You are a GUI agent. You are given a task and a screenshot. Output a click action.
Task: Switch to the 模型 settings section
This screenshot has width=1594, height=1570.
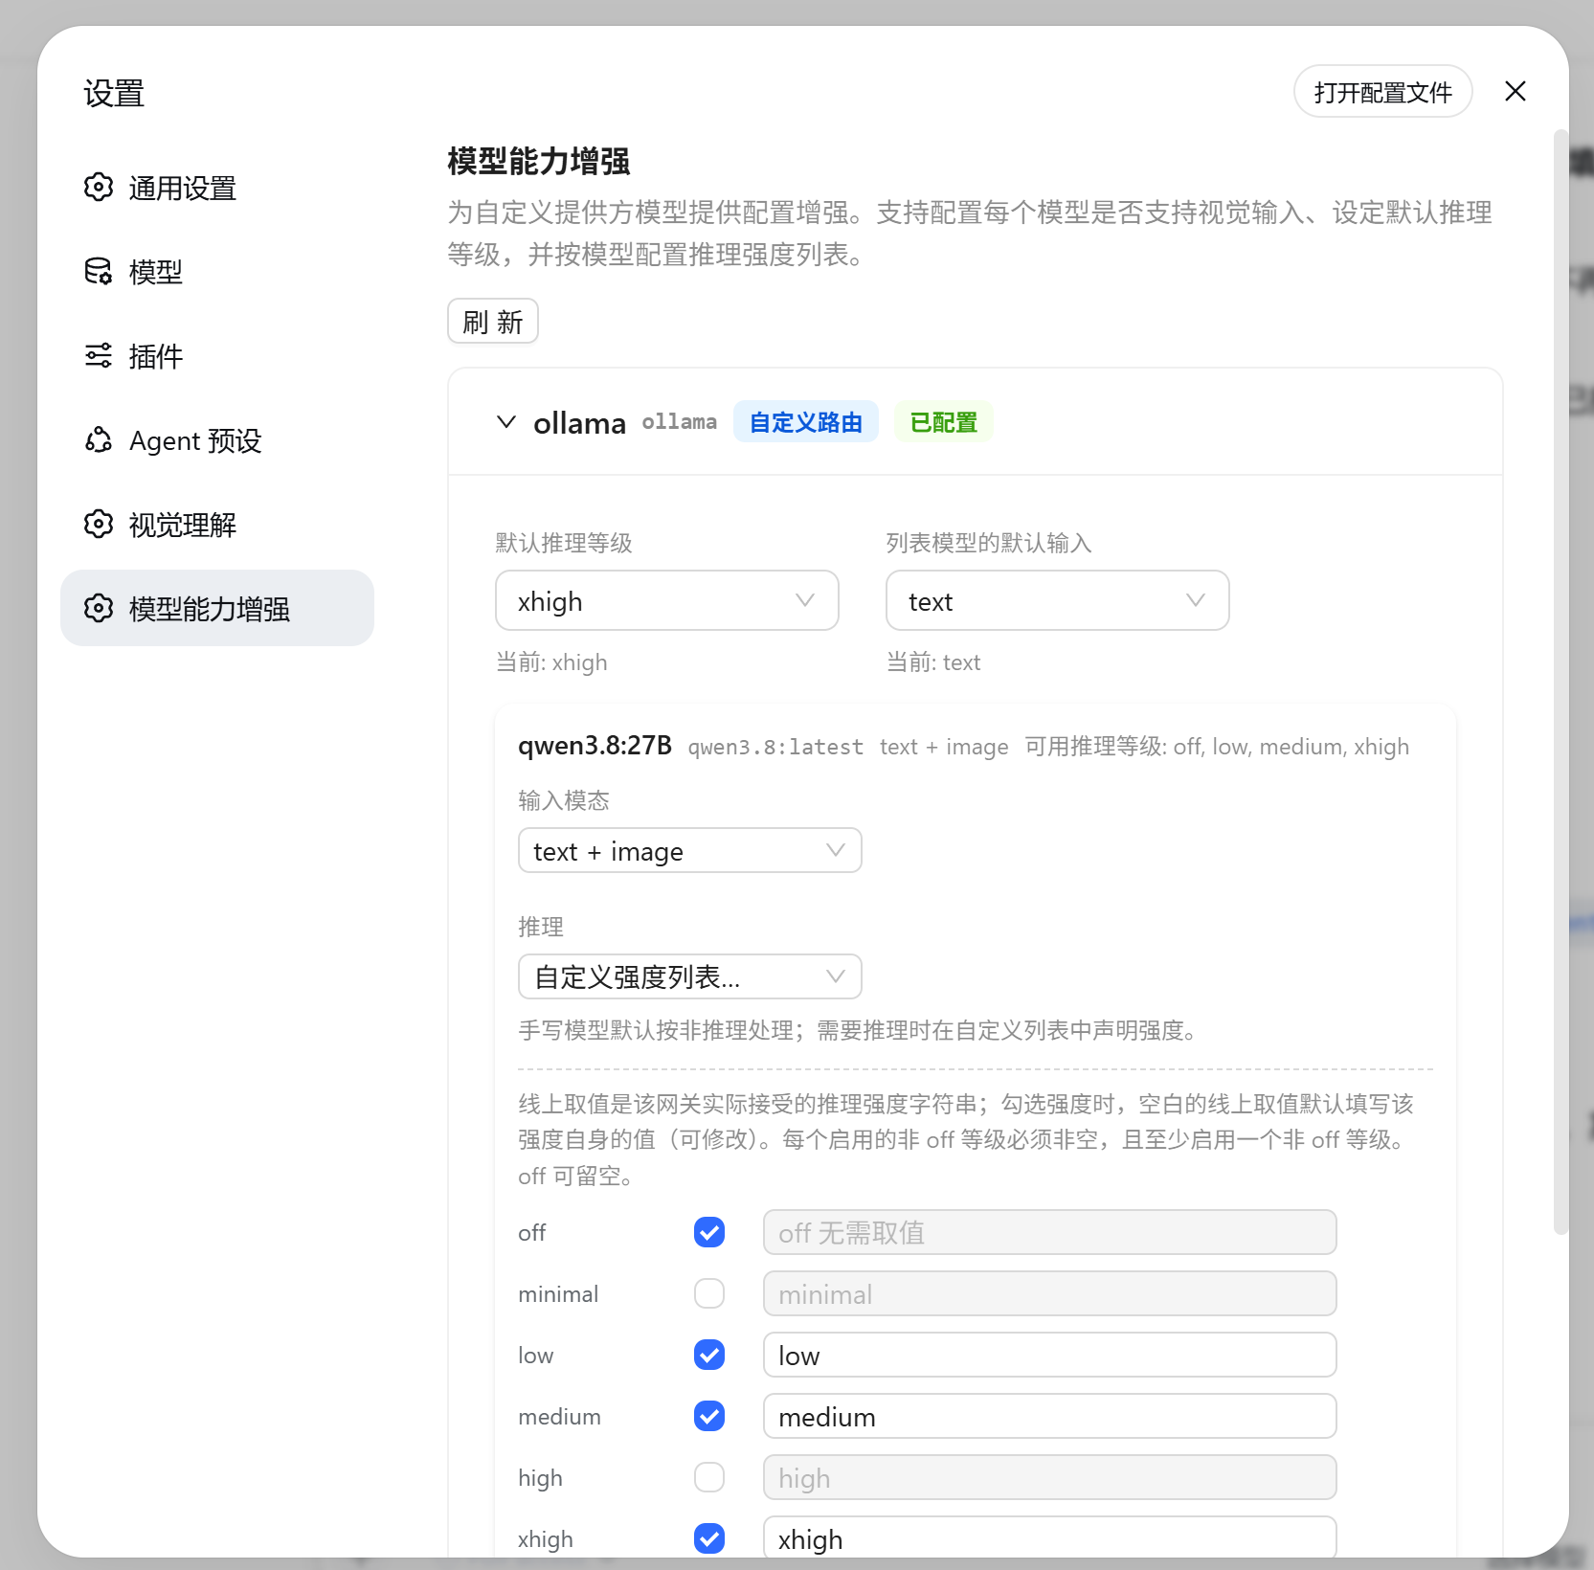point(217,272)
